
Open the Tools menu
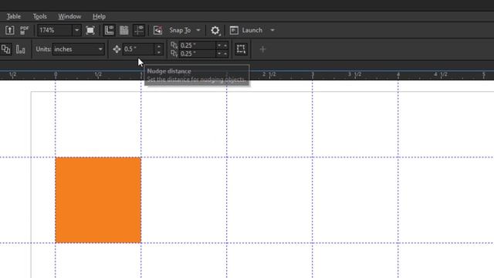pyautogui.click(x=39, y=16)
